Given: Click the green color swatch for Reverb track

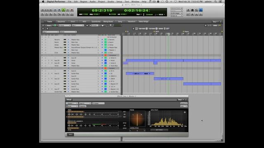Looking at the screenshot, I should pos(106,39).
